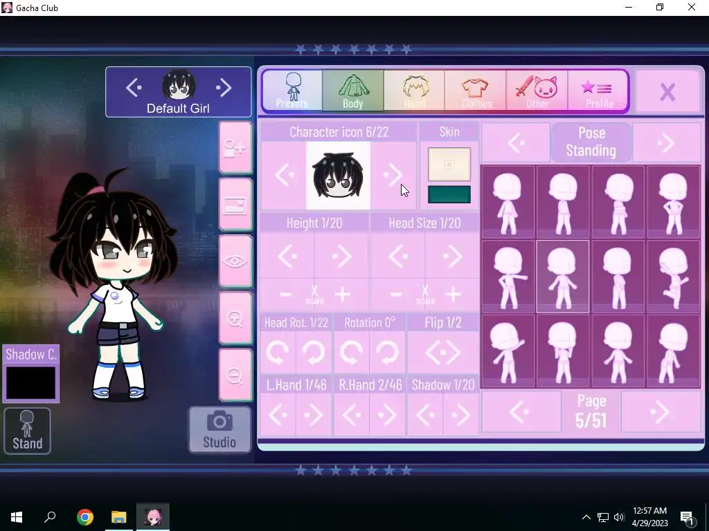This screenshot has width=709, height=531.
Task: Select previous L.Hand option
Action: (278, 415)
